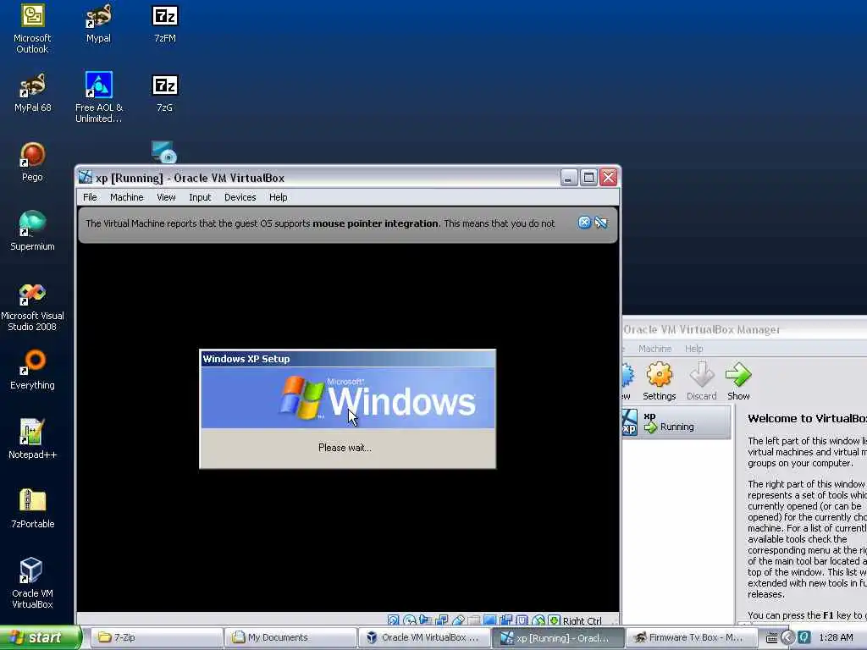Open the Machine menu in VirtualBox Manager
This screenshot has height=650, width=867.
(654, 349)
